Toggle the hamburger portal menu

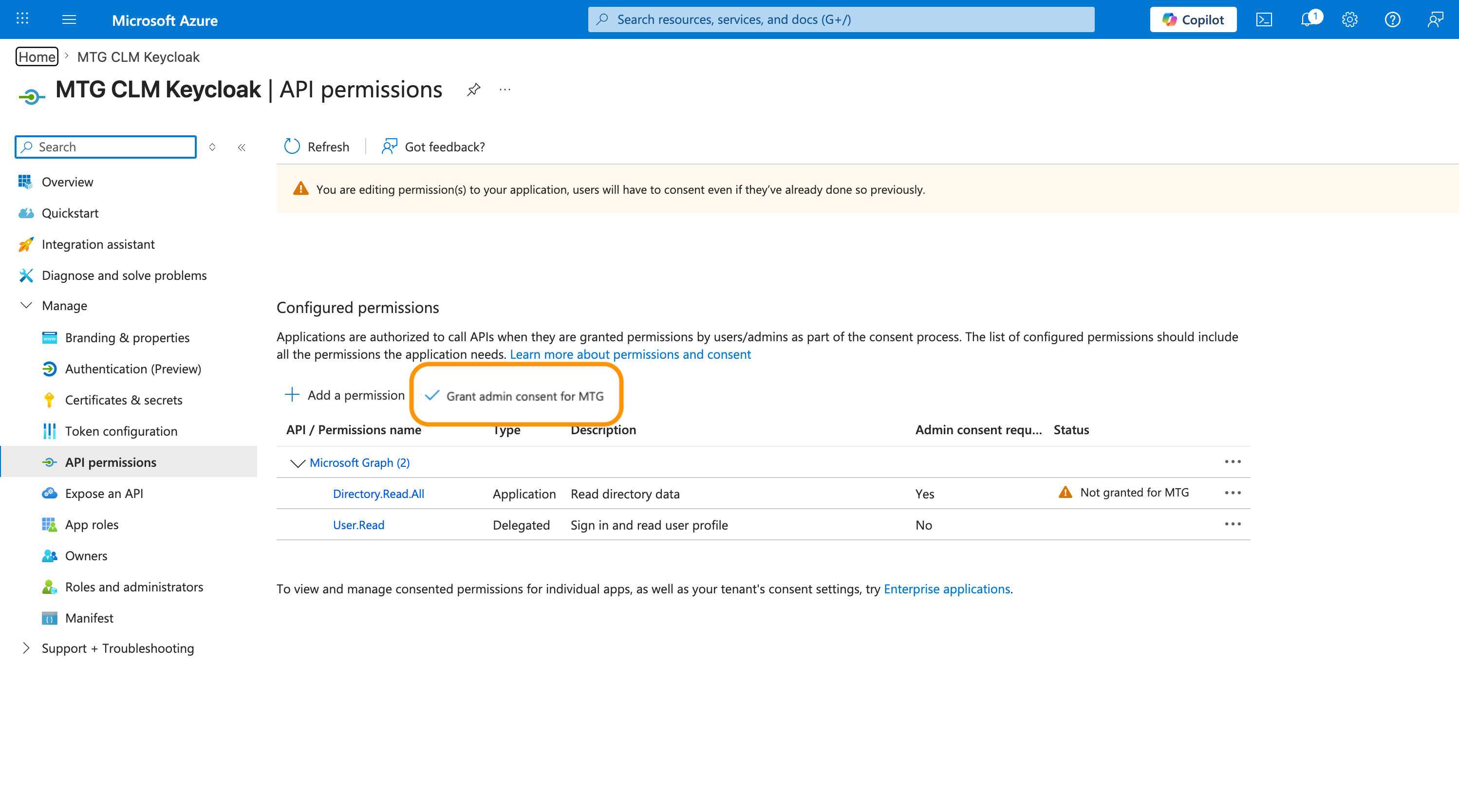(x=69, y=20)
